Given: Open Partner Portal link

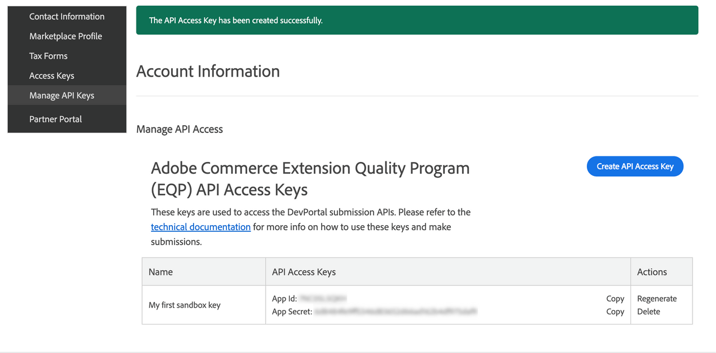Looking at the screenshot, I should click(x=55, y=119).
